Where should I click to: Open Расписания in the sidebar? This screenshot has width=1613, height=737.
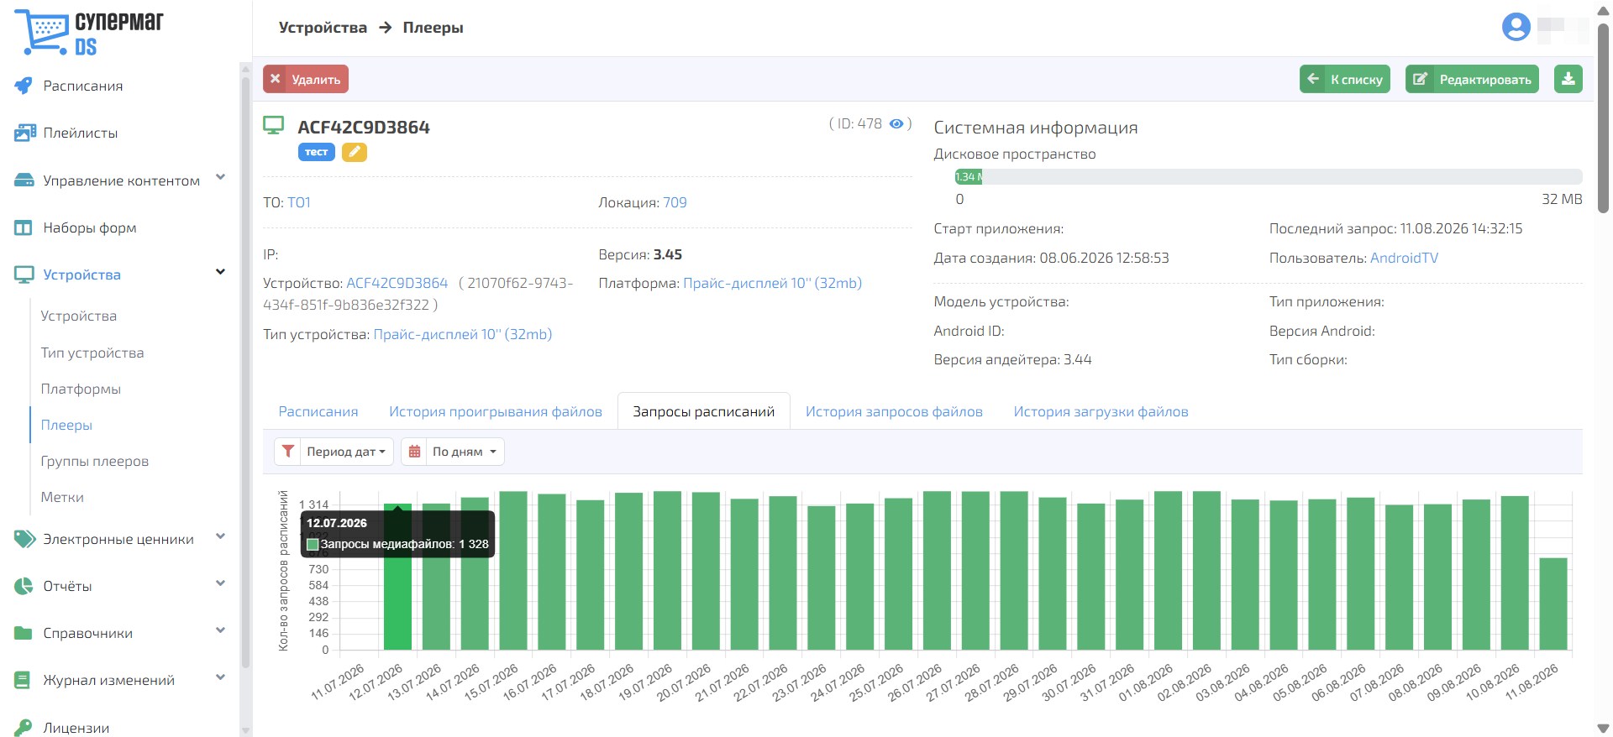pos(82,86)
